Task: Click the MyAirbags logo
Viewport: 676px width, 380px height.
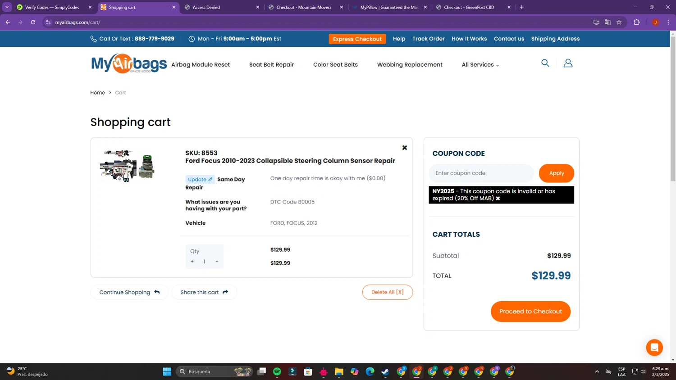Action: 129,64
